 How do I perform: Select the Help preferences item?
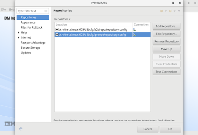[24, 32]
